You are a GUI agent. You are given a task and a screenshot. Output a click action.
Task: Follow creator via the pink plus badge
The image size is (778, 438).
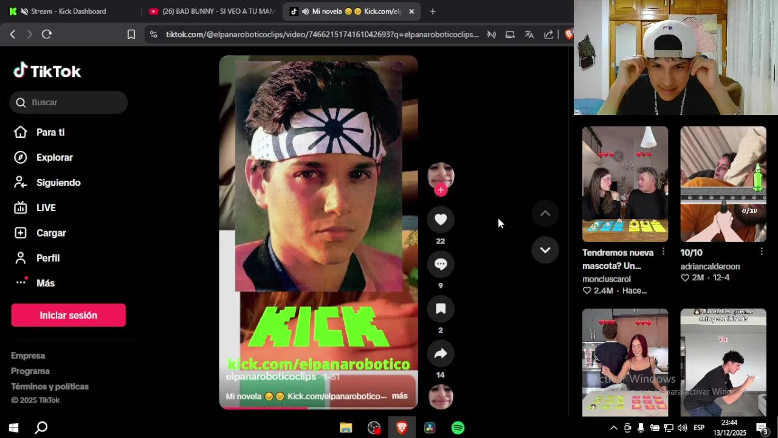441,190
